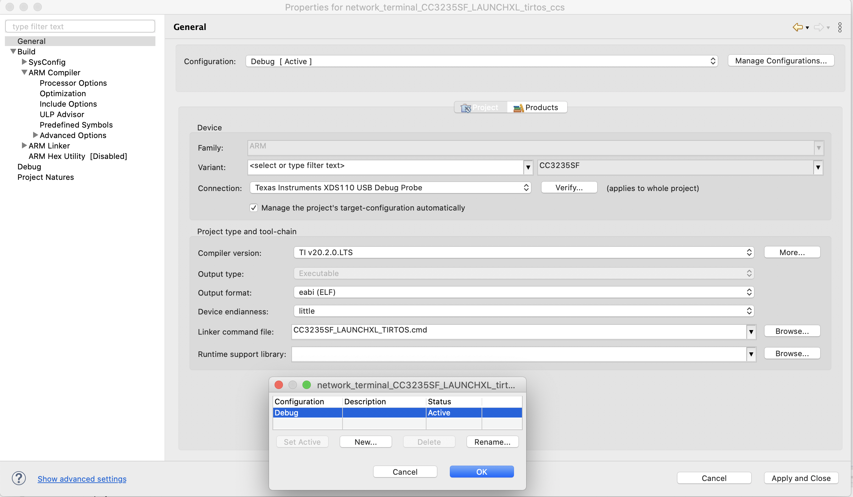
Task: Click the Manage Configurations button
Action: (781, 61)
